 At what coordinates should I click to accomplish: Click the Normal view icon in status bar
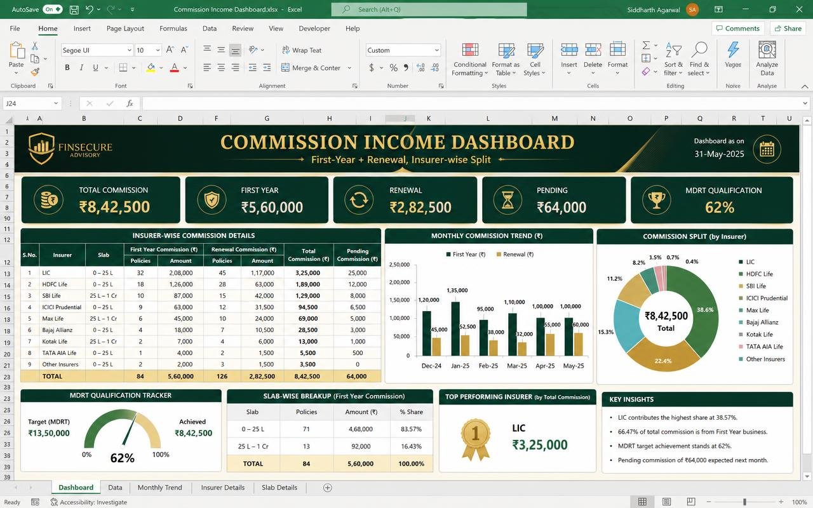642,502
